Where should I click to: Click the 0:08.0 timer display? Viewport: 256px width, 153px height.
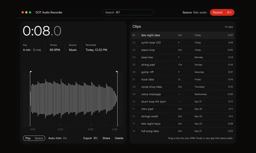pyautogui.click(x=42, y=31)
